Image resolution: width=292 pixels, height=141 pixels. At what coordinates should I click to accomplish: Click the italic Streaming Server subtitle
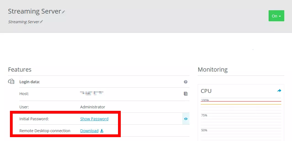tap(24, 22)
